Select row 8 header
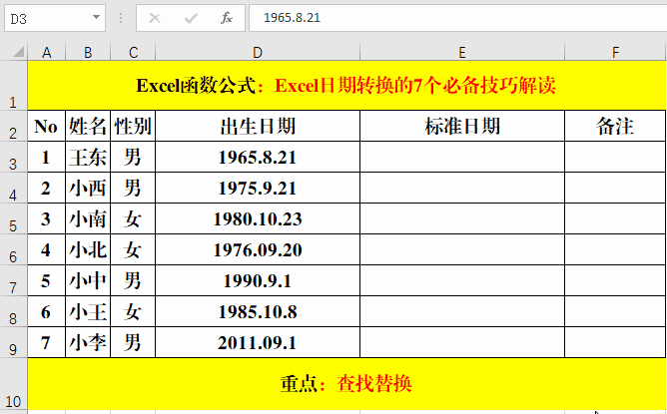The width and height of the screenshot is (667, 414). [13, 312]
